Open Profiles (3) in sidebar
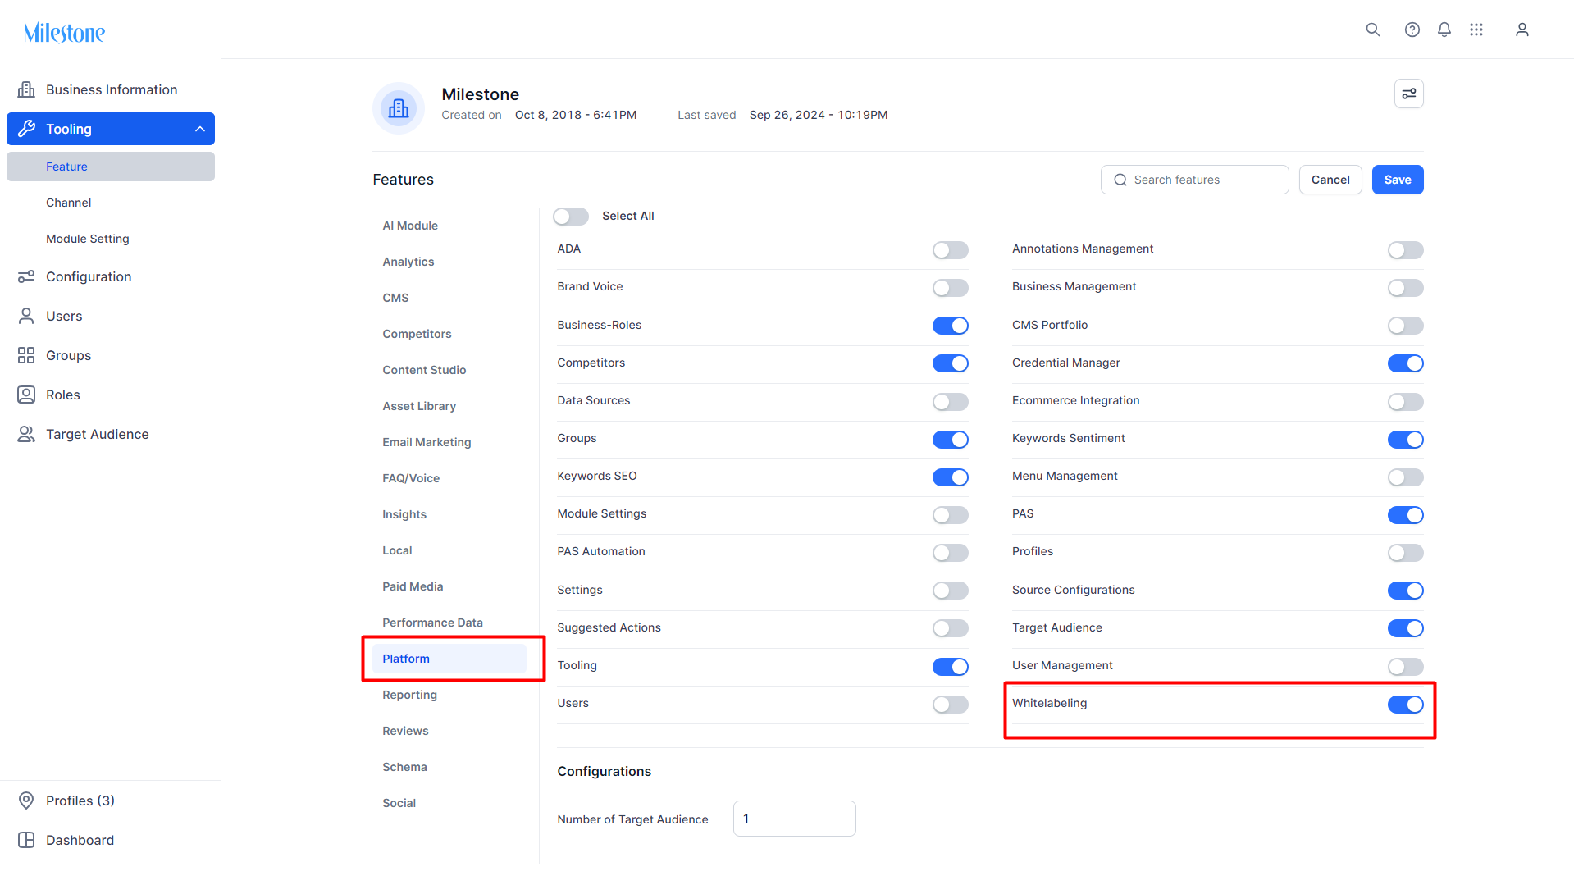The image size is (1574, 885). coord(111,801)
